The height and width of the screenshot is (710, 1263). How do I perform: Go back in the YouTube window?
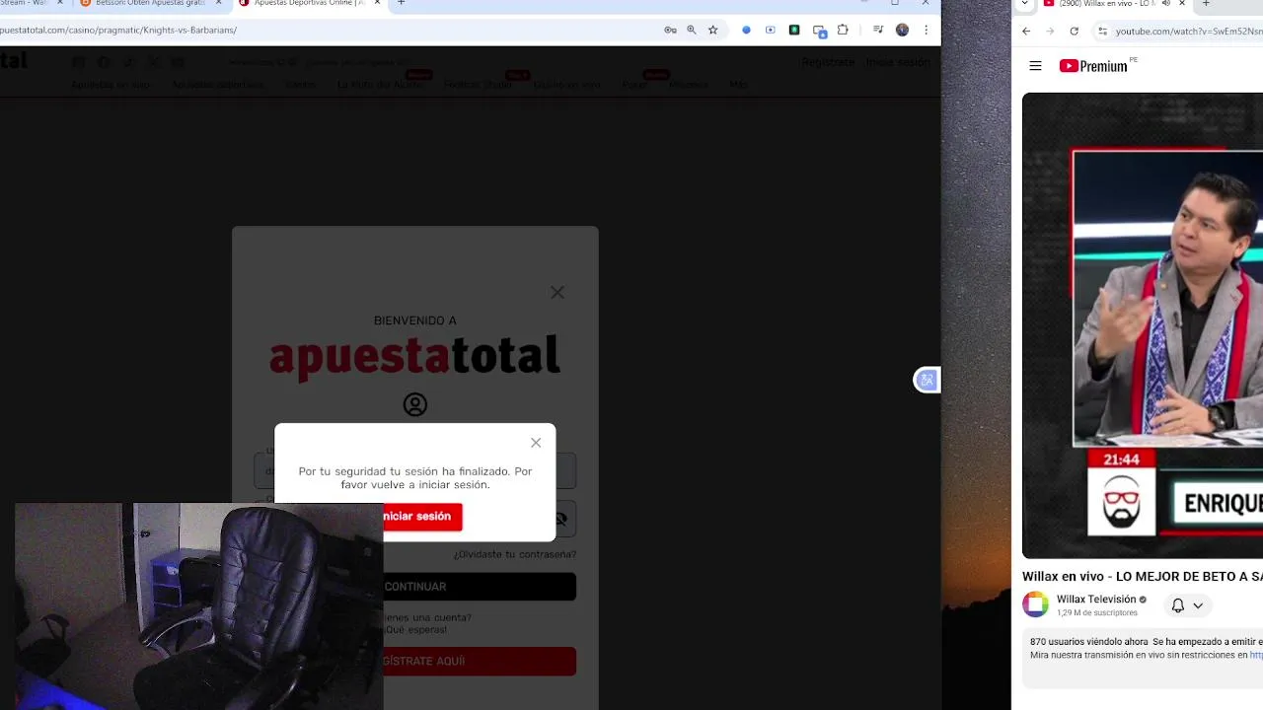(1026, 32)
